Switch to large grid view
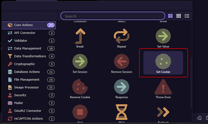 point(170,16)
